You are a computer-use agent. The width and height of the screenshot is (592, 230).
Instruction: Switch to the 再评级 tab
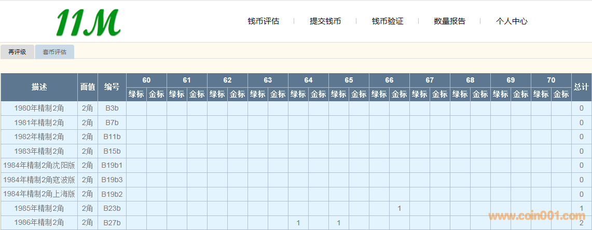[17, 52]
